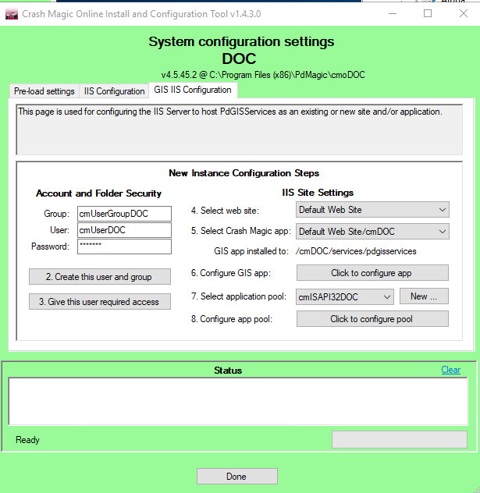480x493 pixels.
Task: Click the install path version text
Action: (x=263, y=75)
